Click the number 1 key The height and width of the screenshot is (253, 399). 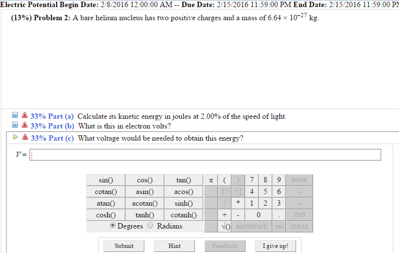[251, 203]
